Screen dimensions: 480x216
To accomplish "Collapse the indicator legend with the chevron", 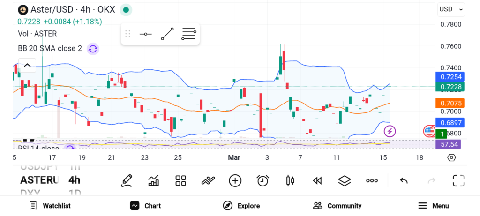I will (x=27, y=65).
